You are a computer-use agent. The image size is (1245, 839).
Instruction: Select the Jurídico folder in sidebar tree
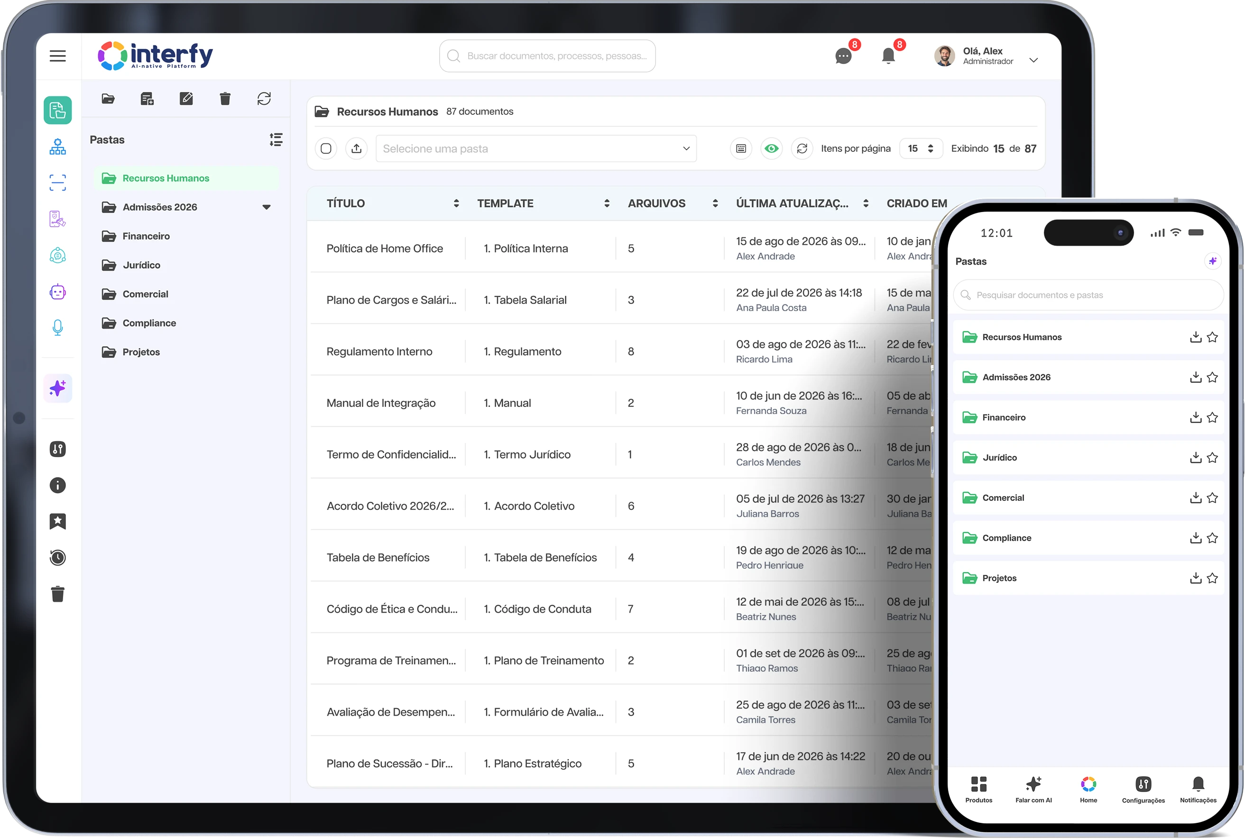click(186, 265)
